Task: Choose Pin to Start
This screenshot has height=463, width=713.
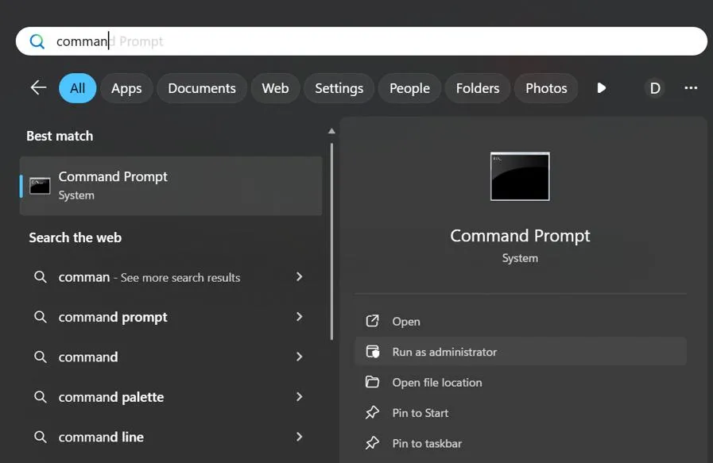Action: pyautogui.click(x=521, y=412)
